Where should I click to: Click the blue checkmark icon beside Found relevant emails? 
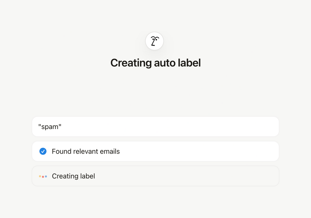[x=43, y=151]
